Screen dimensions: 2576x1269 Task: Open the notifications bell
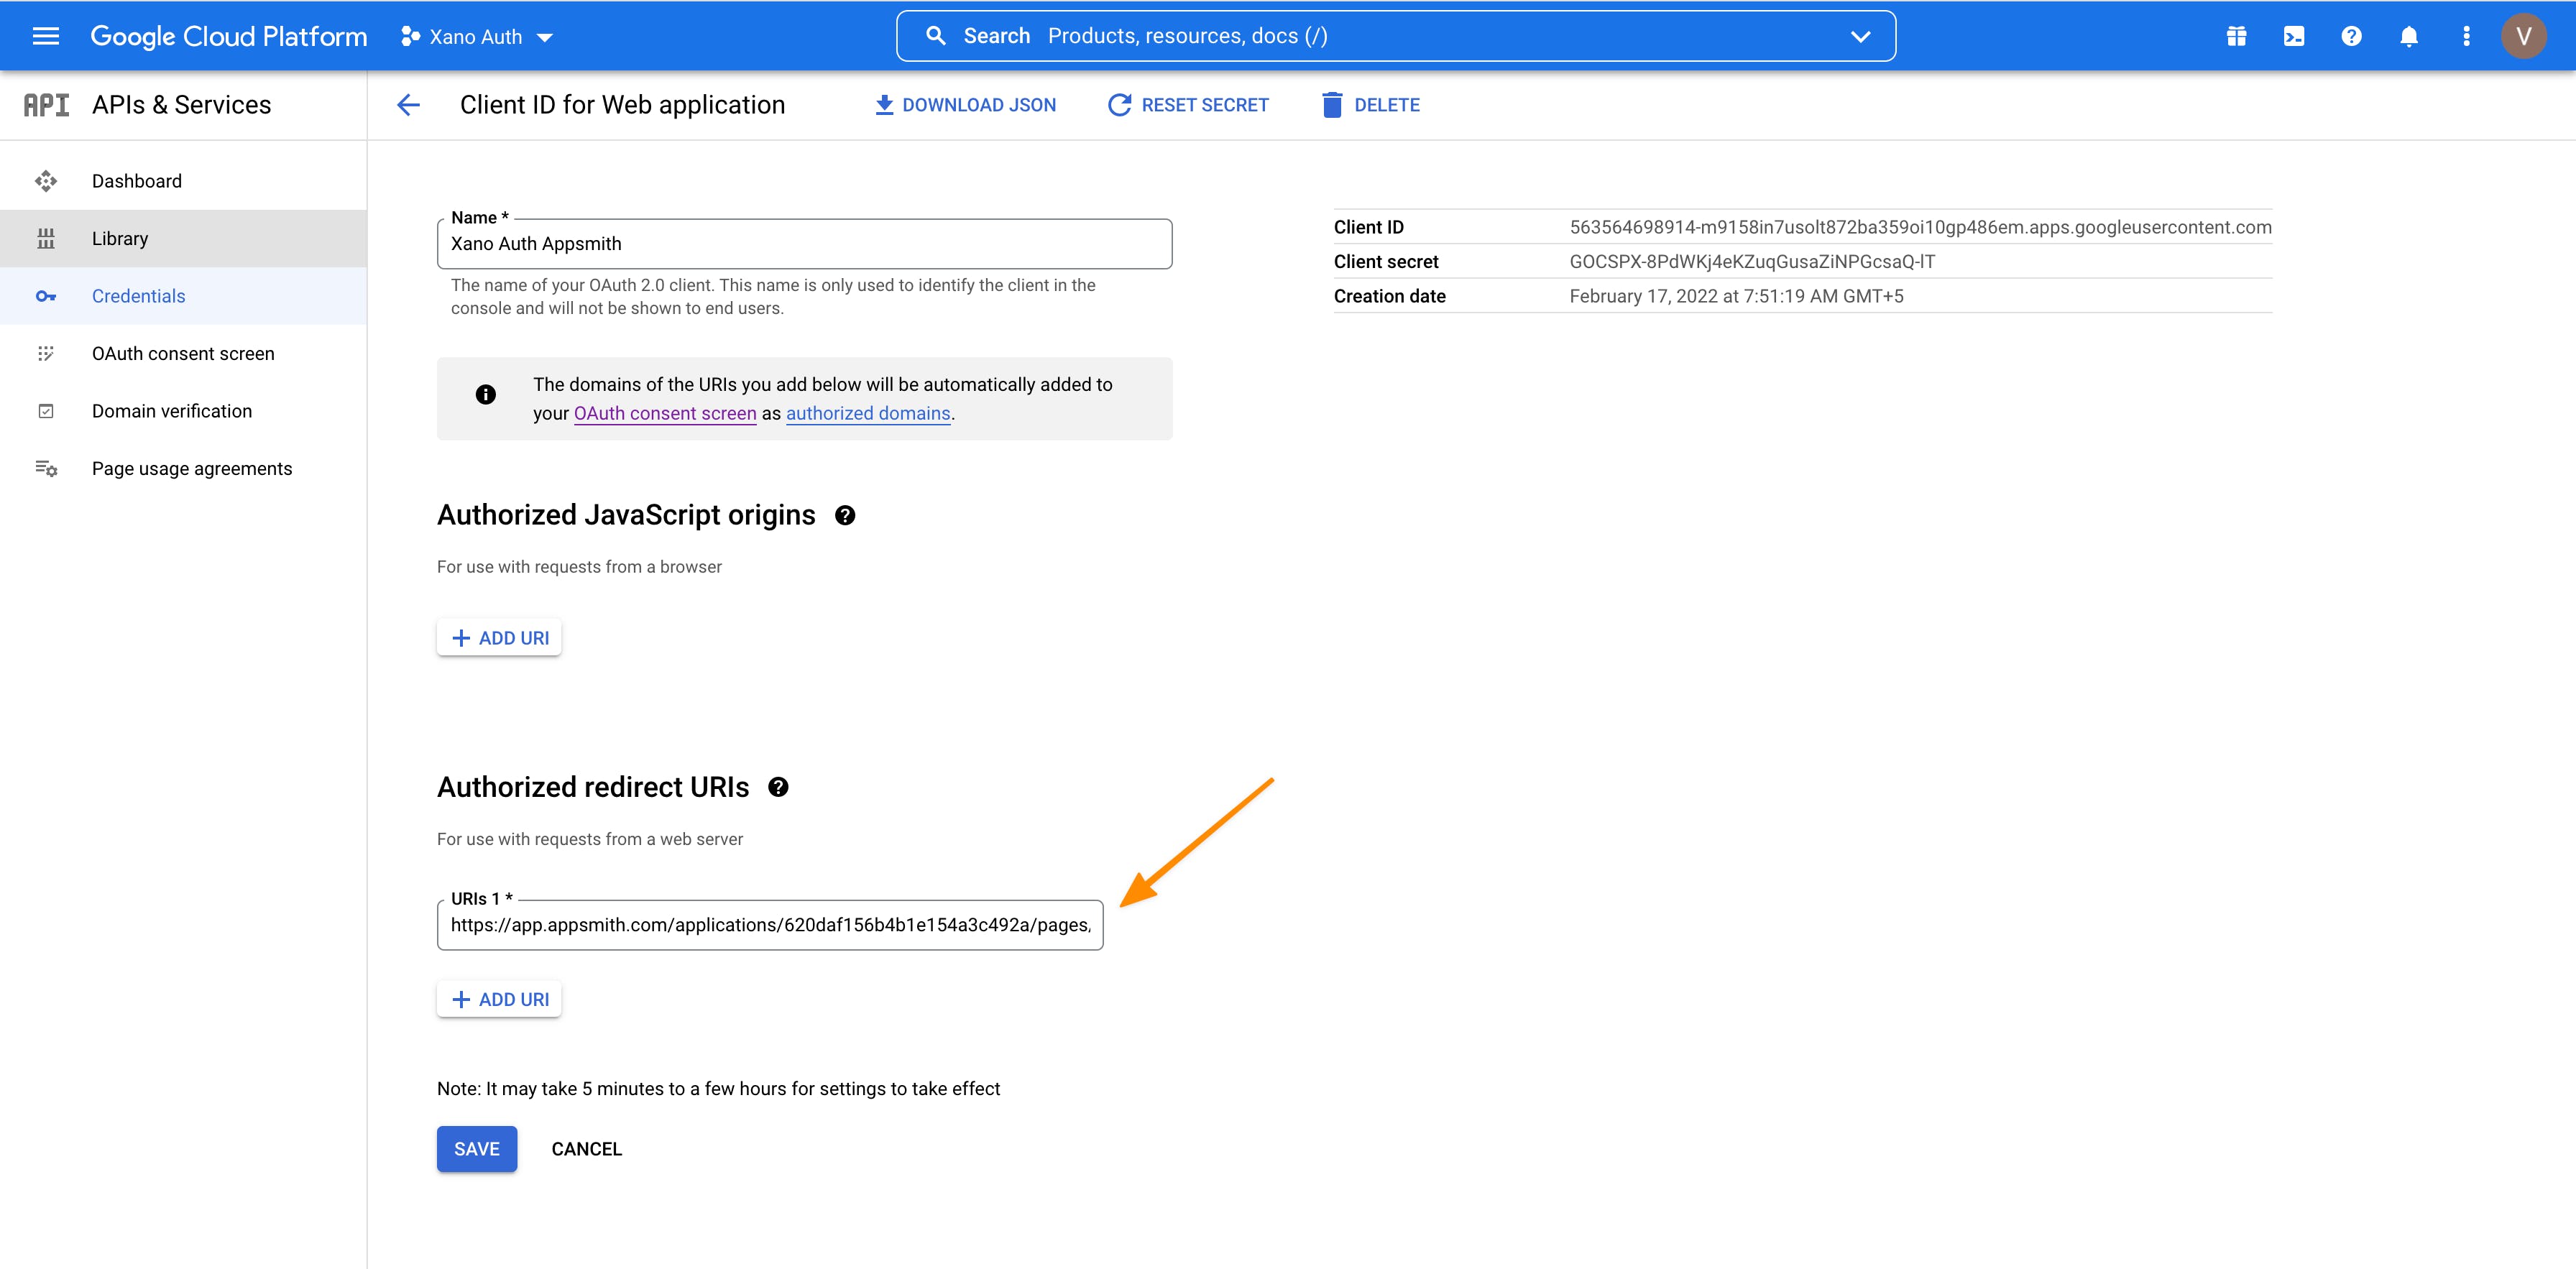[2409, 37]
